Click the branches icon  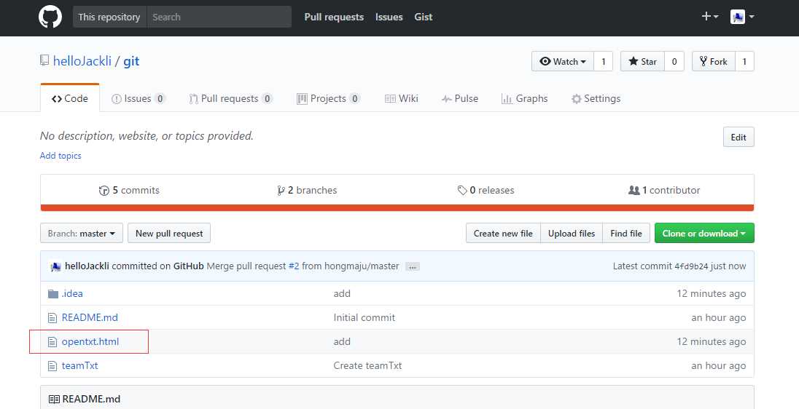pyautogui.click(x=281, y=191)
